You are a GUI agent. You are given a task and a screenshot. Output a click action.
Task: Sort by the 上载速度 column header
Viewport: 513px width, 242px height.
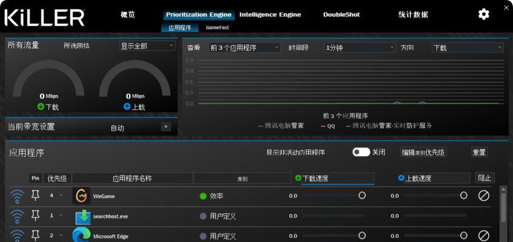click(x=437, y=178)
